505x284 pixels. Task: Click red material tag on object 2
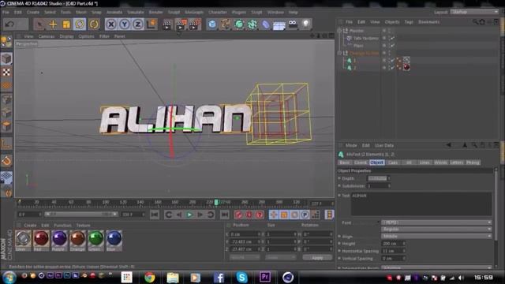(x=407, y=67)
